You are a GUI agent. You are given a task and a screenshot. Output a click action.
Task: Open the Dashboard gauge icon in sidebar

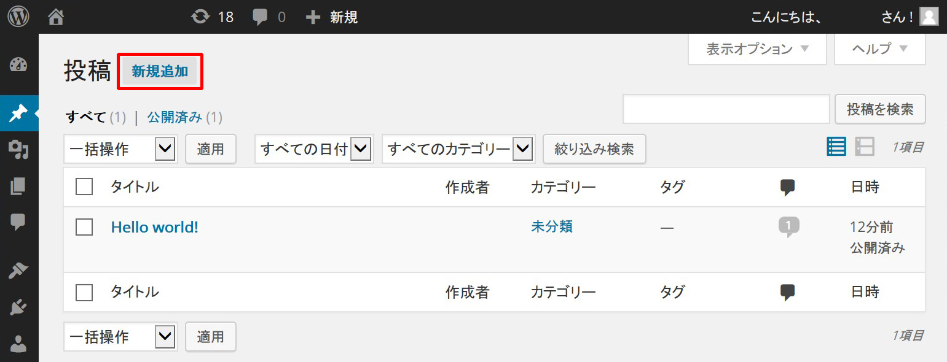tap(18, 64)
